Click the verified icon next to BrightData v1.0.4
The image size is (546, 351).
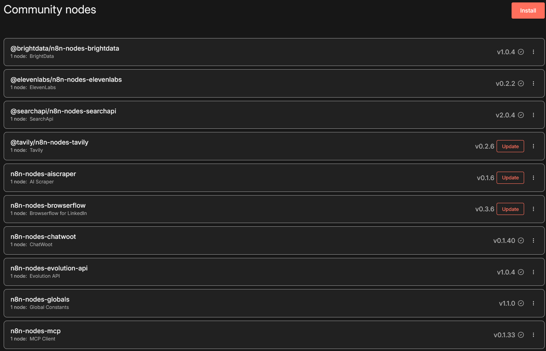click(521, 52)
